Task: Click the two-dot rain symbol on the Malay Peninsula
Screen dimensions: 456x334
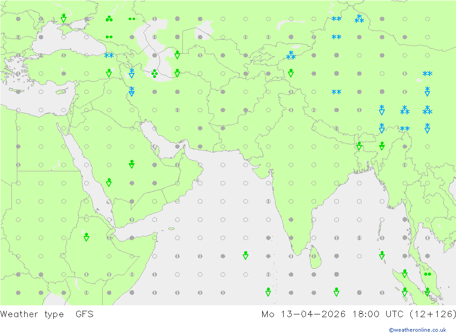Action: click(427, 274)
